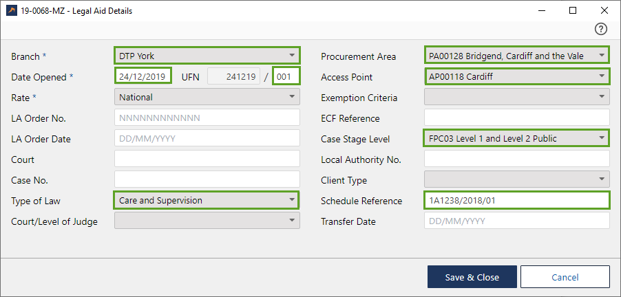Click the help question mark icon
Viewport: 621px width, 297px height.
(601, 29)
